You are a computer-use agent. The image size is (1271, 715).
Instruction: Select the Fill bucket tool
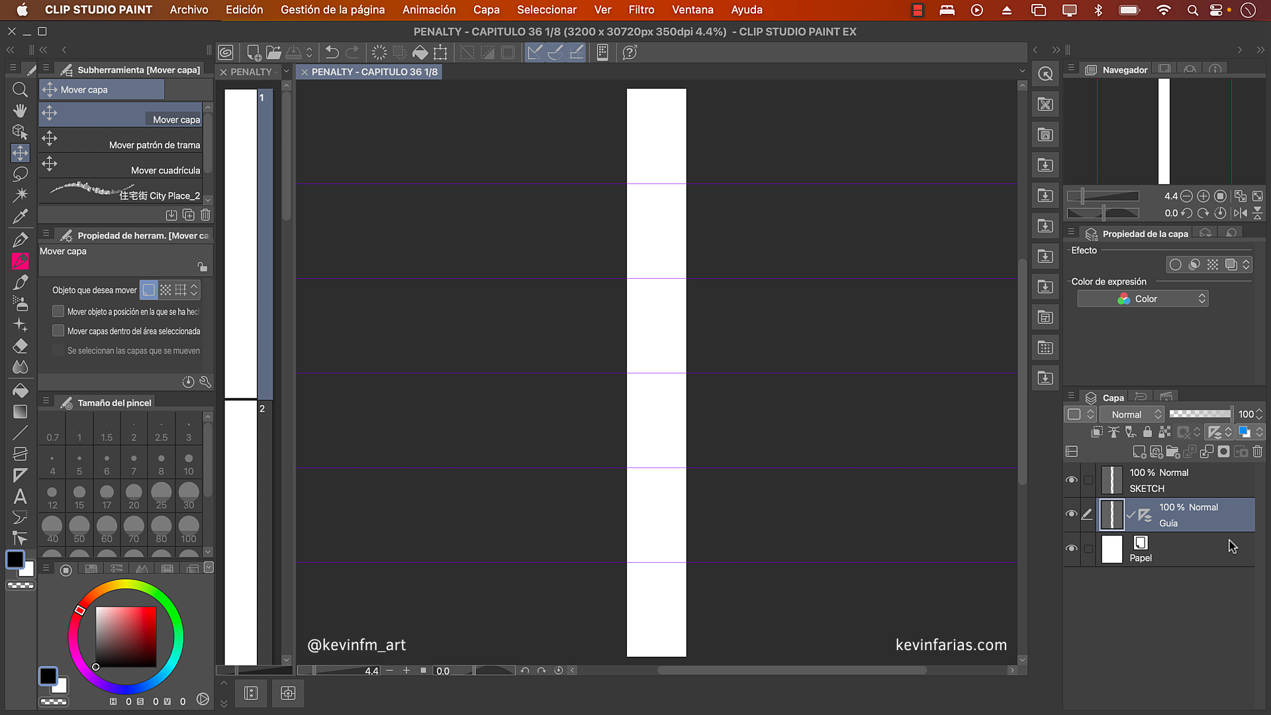coord(20,390)
